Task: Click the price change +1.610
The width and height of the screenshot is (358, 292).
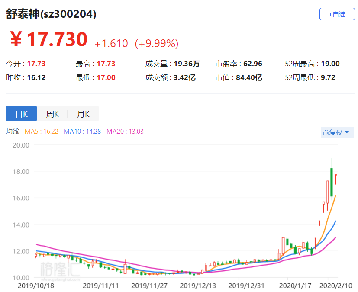Action: coord(111,43)
